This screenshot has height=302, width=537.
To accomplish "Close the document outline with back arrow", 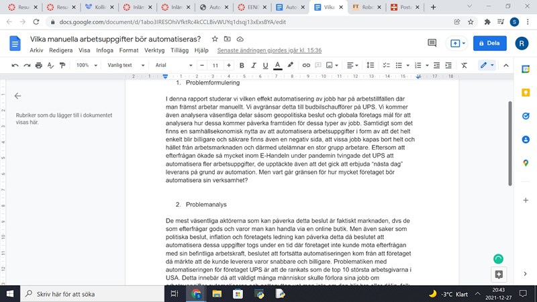I will [x=17, y=96].
